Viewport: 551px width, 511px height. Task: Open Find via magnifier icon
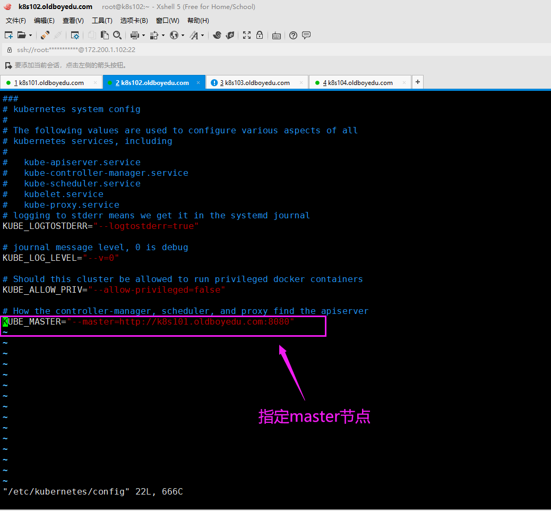[x=117, y=35]
